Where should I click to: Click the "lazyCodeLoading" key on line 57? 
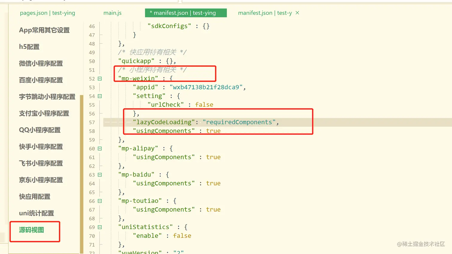pyautogui.click(x=164, y=122)
